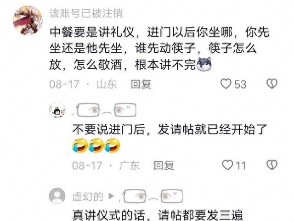Open the glasses-emoticon username of second commenter

[104, 110]
